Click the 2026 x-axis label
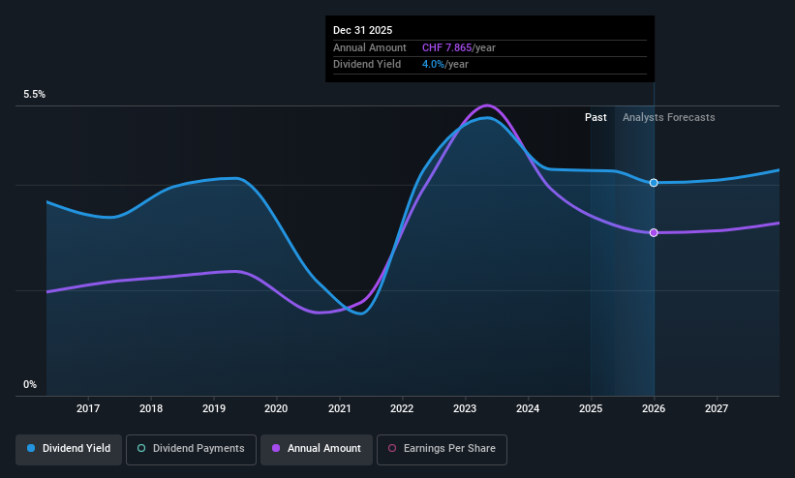 [x=654, y=408]
